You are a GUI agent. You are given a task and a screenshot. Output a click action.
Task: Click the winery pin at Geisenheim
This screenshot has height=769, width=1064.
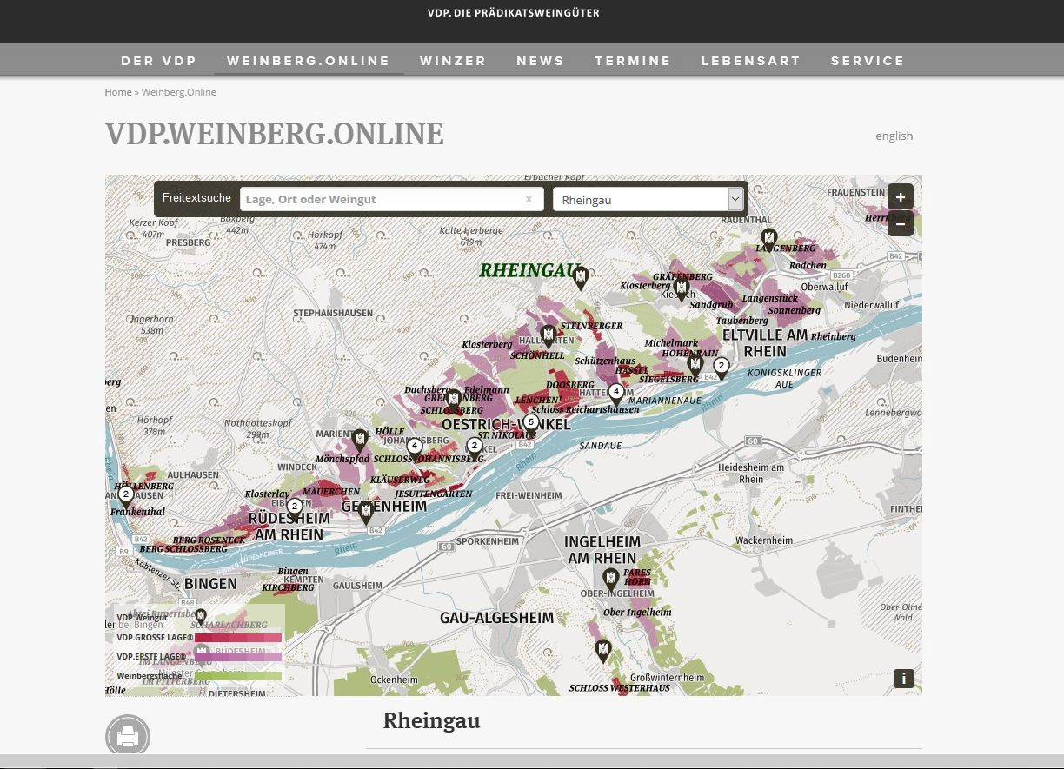[366, 512]
